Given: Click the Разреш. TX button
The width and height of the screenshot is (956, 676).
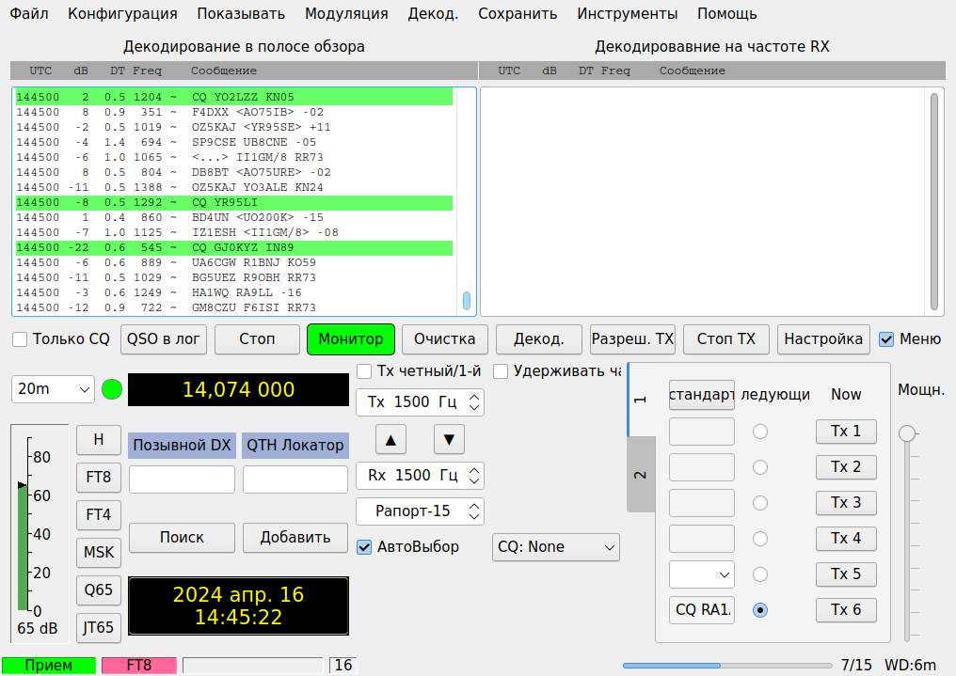Looking at the screenshot, I should tap(633, 339).
